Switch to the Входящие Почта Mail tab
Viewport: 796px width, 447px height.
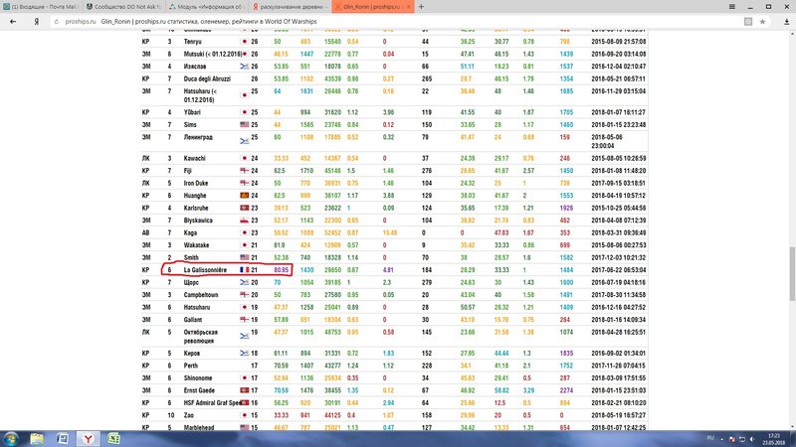43,6
